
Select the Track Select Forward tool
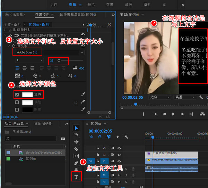(76, 135)
